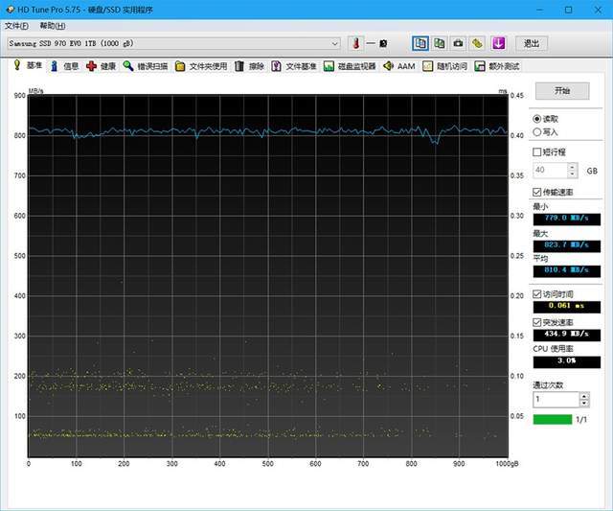
Task: Click the 开始 start button
Action: 562,91
